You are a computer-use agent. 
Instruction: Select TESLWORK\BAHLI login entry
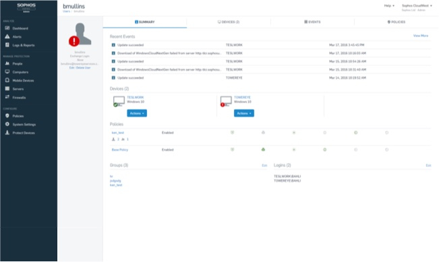pyautogui.click(x=287, y=176)
